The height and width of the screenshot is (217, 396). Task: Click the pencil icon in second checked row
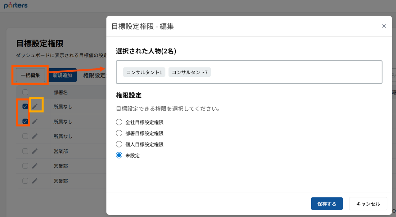[35, 121]
